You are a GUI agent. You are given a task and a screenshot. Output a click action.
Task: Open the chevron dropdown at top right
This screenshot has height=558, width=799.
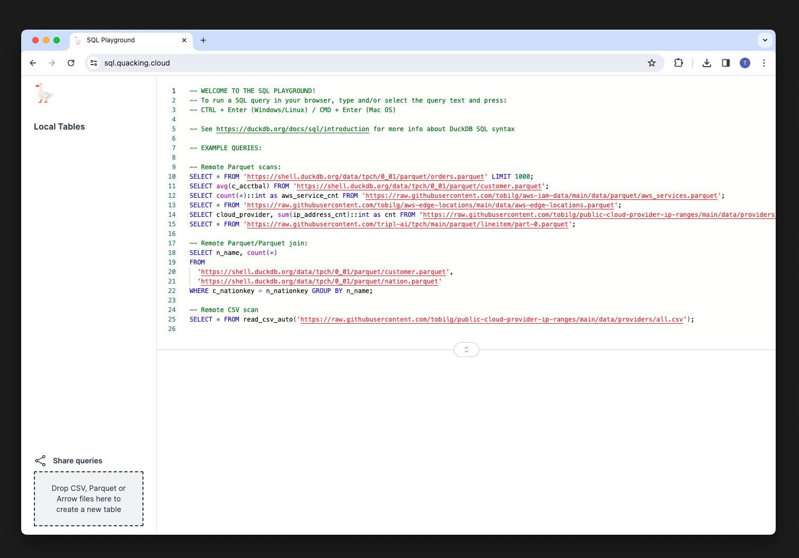pyautogui.click(x=765, y=40)
